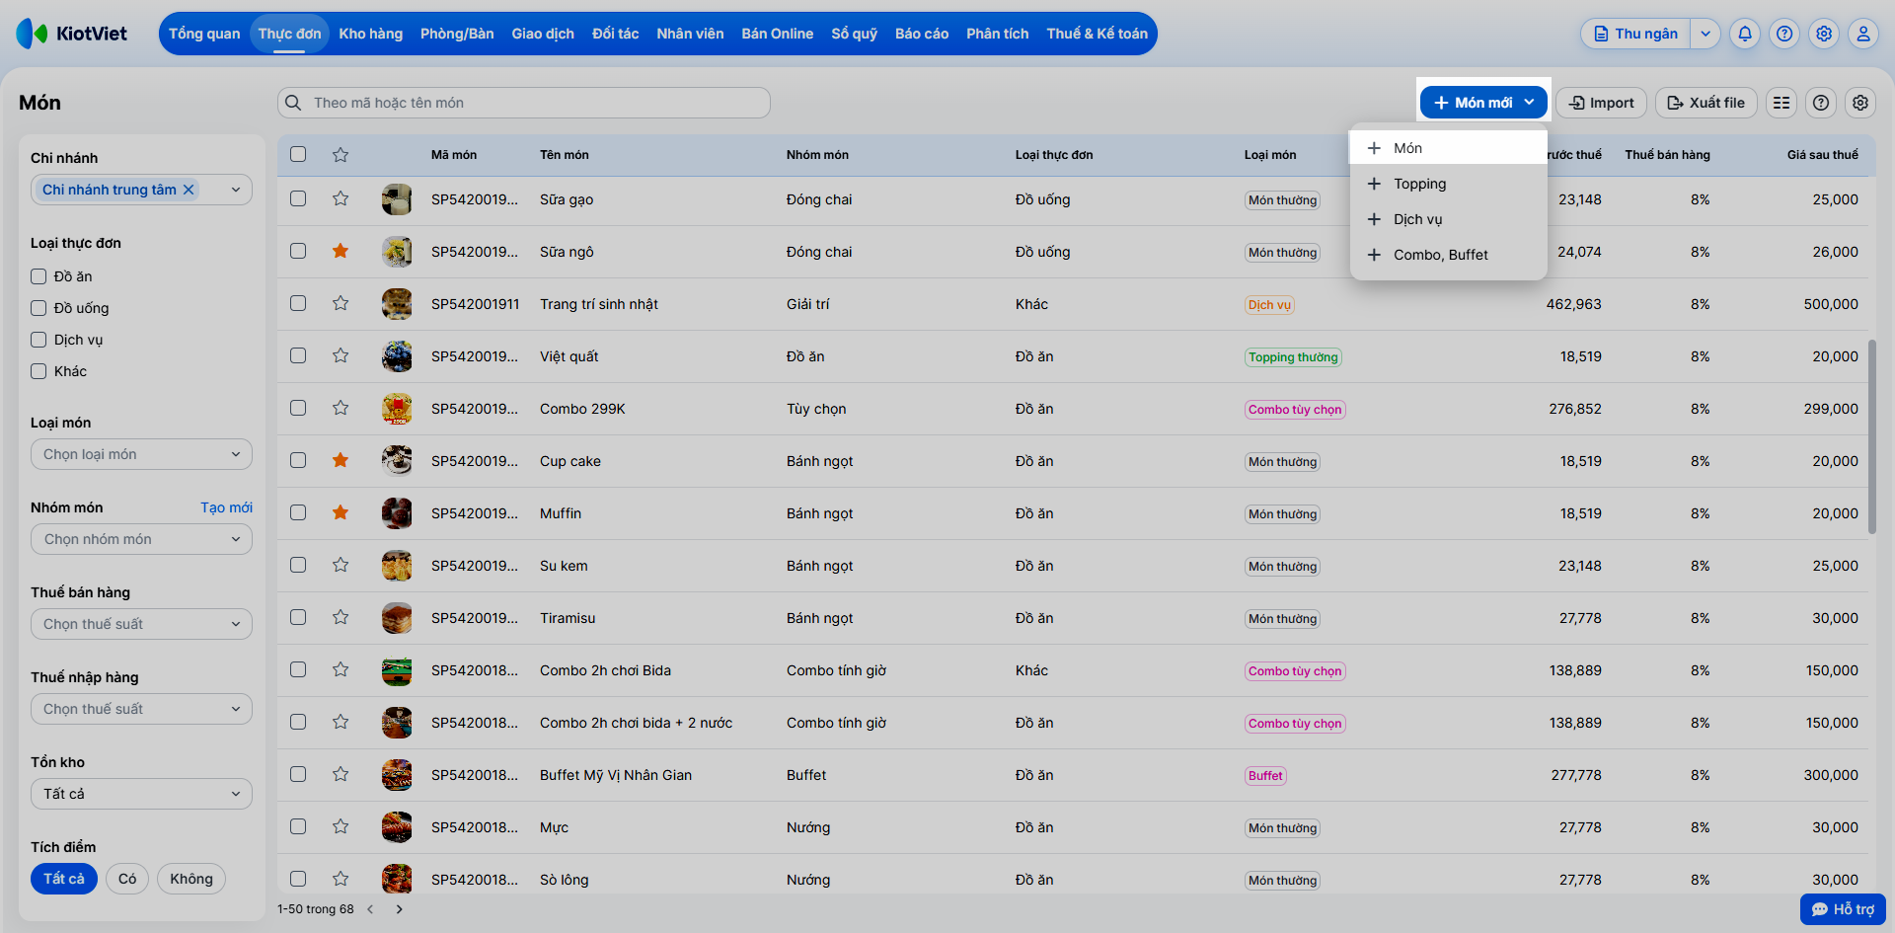This screenshot has height=933, width=1895.
Task: Select the Combo 299K row checkbox
Action: coord(298,408)
